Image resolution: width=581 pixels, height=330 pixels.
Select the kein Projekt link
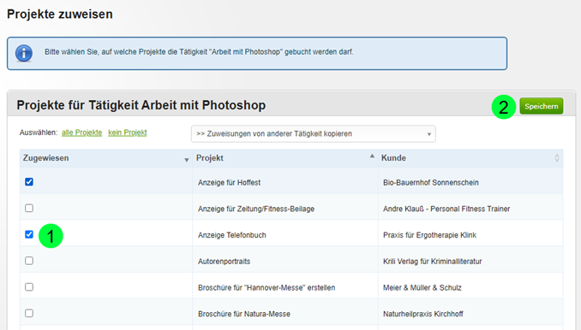pos(128,133)
